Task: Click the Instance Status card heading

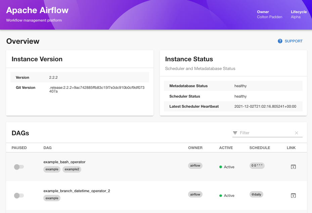Action: pos(189,59)
